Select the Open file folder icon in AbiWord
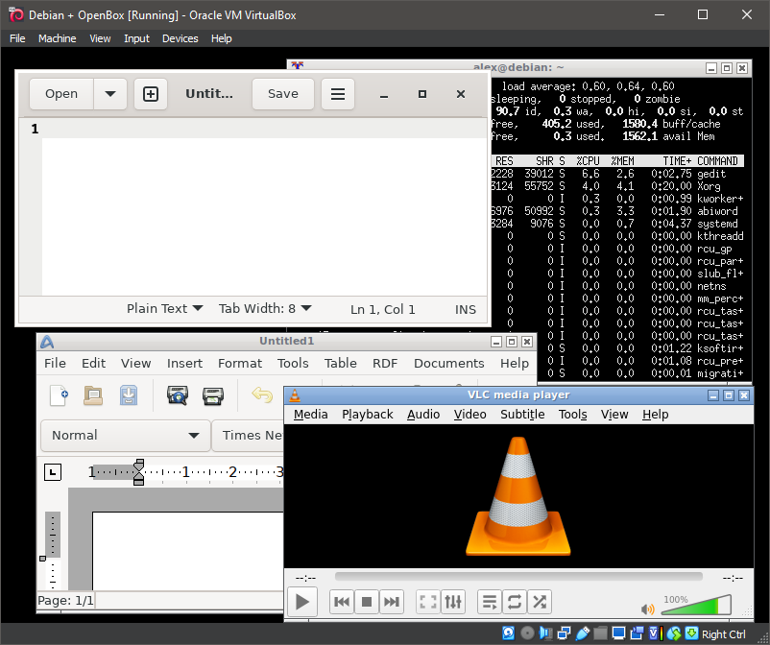Image resolution: width=770 pixels, height=645 pixels. click(x=91, y=395)
